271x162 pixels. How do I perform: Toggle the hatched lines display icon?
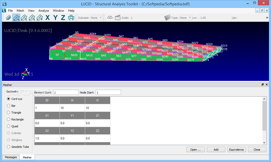(x=8, y=18)
